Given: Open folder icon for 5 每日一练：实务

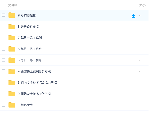Looking at the screenshot, I should click(x=12, y=60).
